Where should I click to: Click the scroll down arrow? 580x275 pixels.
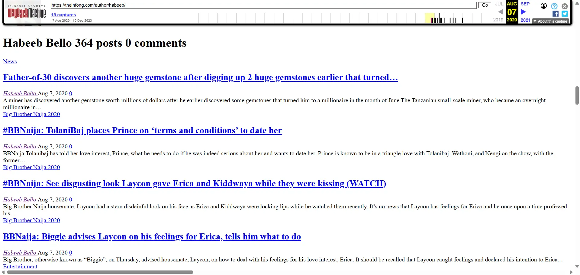coord(577,267)
